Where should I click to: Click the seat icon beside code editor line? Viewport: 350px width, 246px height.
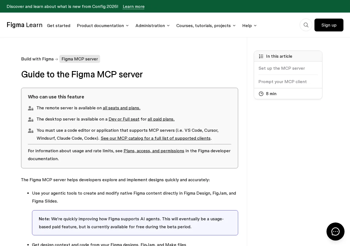(31, 131)
